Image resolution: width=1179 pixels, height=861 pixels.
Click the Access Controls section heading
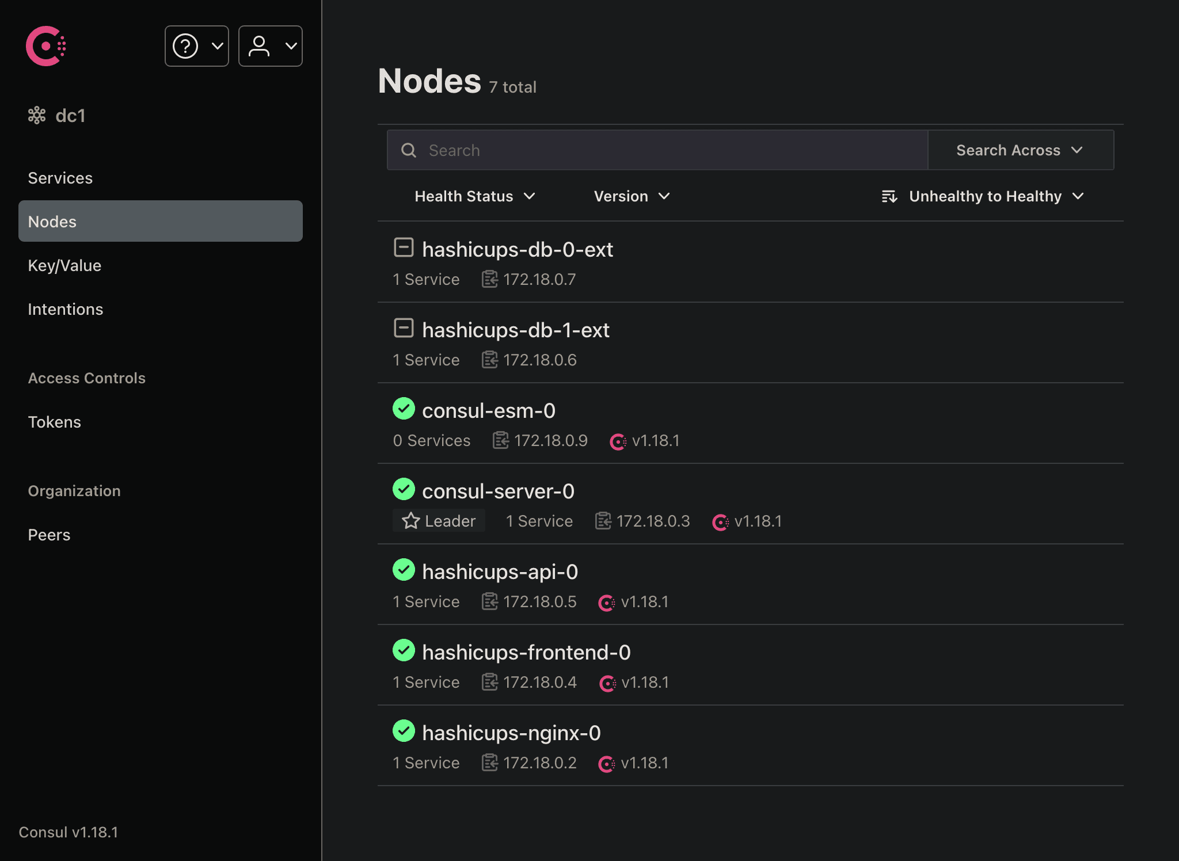(x=87, y=378)
